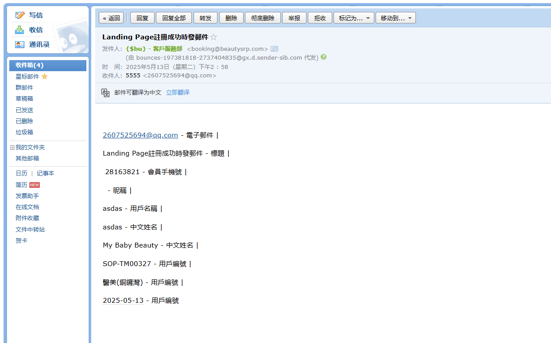Click the receive mail (收信) icon
This screenshot has height=343, width=551.
click(x=19, y=30)
